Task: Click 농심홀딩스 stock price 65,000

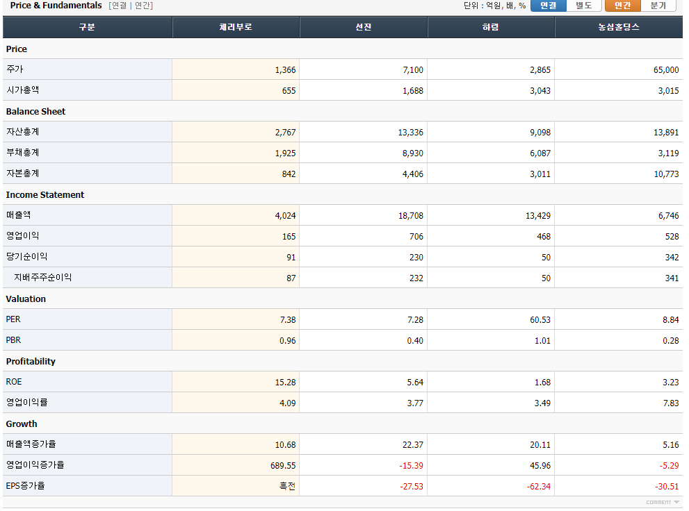Action: (666, 69)
